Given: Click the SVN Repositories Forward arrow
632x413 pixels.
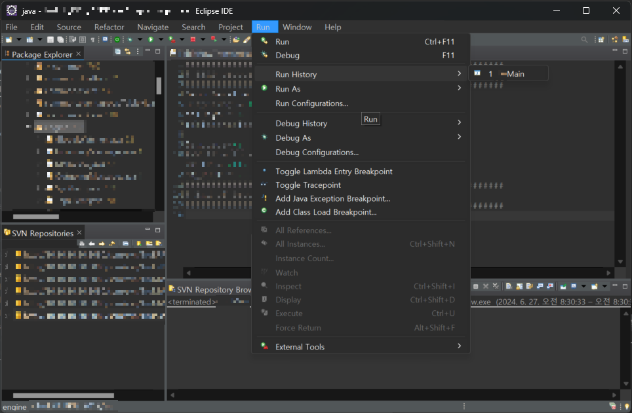Looking at the screenshot, I should 102,243.
